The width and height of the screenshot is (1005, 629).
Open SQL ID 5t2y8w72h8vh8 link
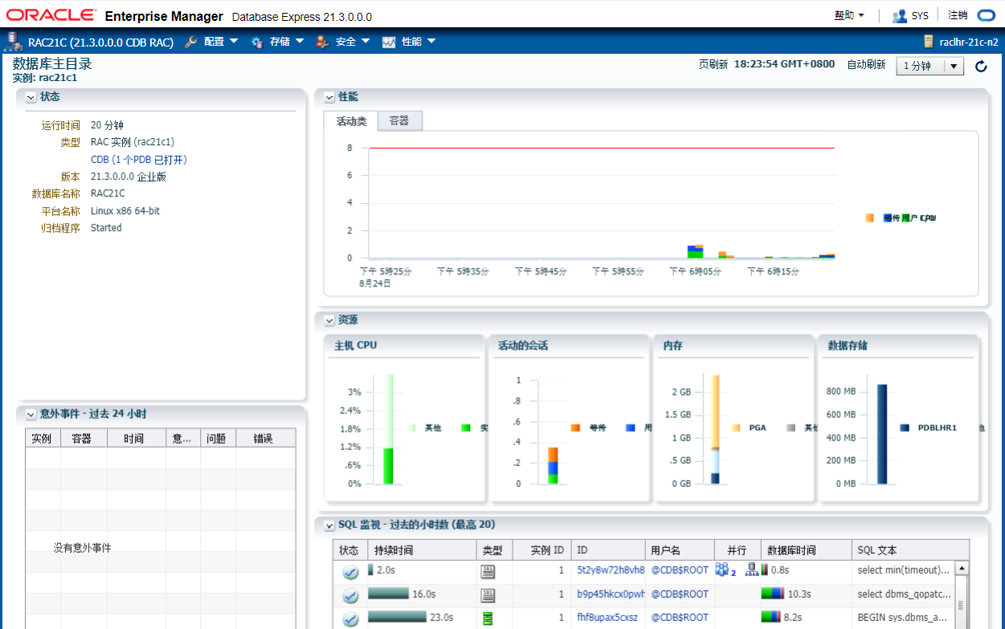click(x=611, y=570)
